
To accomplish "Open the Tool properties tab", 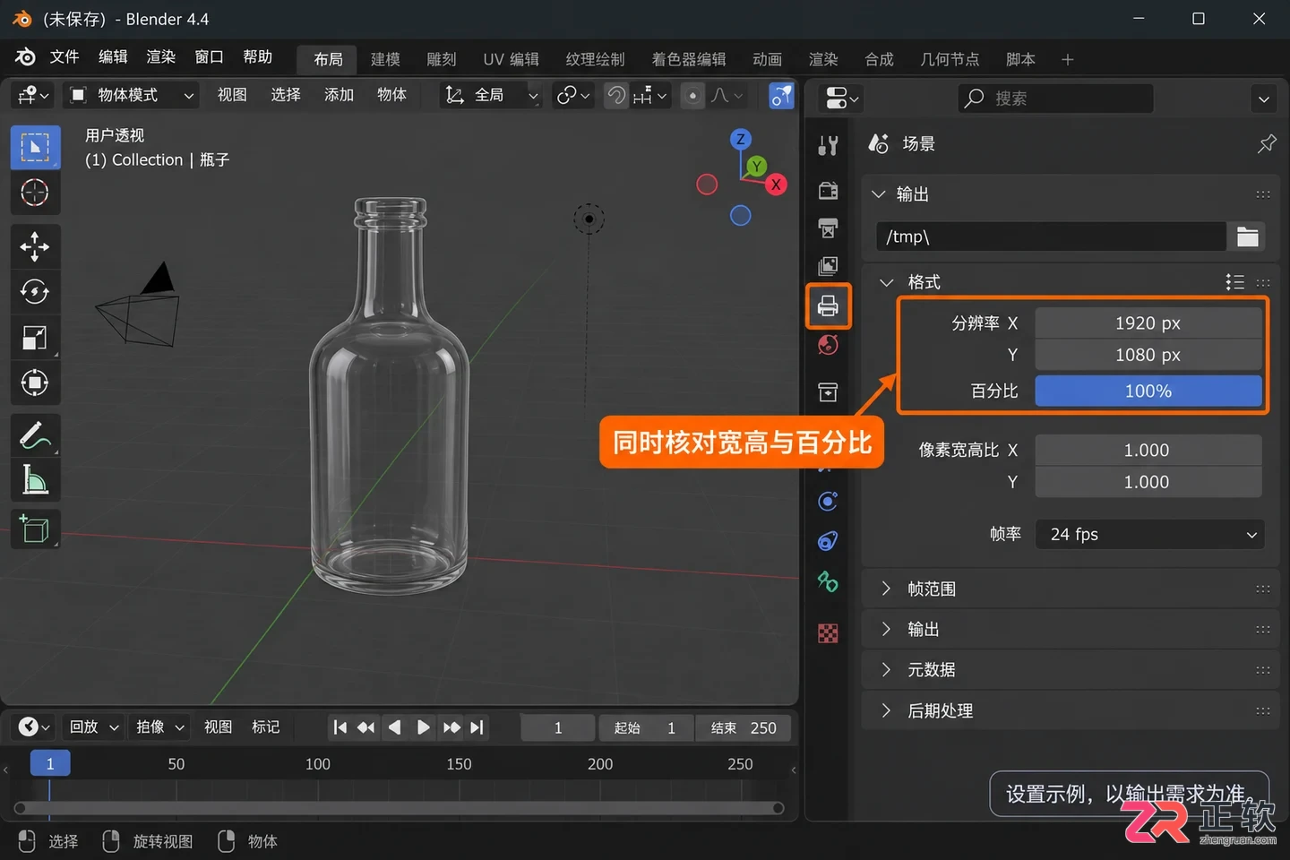I will 828,146.
